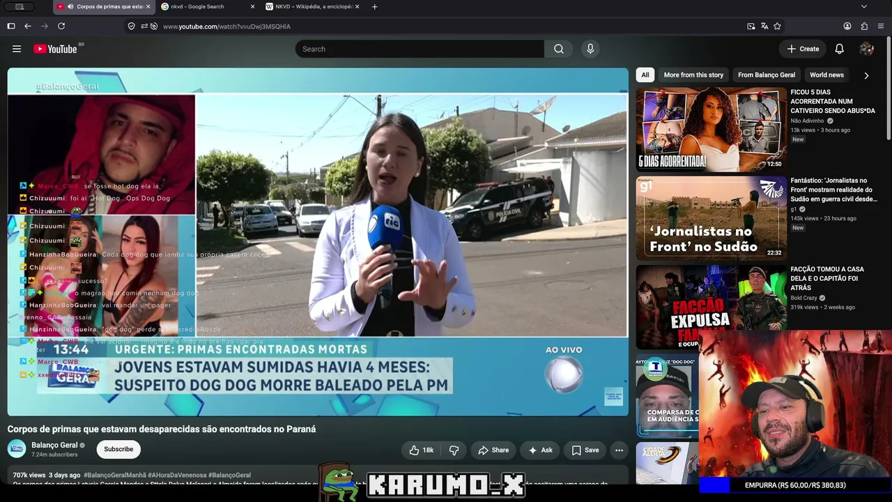This screenshot has height=502, width=892.
Task: Close the nkvd Google Search tab
Action: coord(252,7)
